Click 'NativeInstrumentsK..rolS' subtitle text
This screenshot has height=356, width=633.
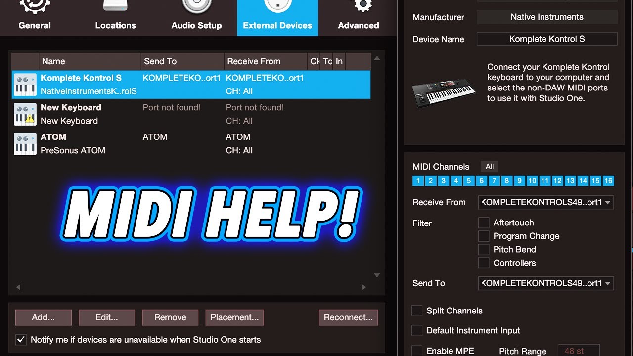tap(89, 91)
